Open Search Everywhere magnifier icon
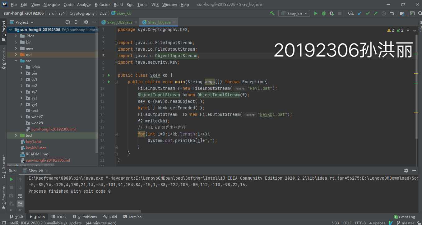 pos(420,13)
